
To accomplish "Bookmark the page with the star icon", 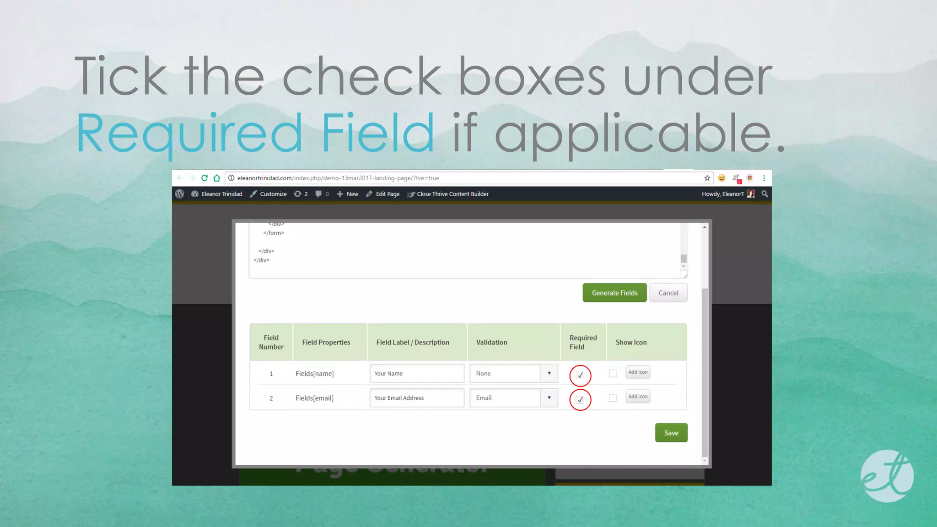I will [707, 178].
